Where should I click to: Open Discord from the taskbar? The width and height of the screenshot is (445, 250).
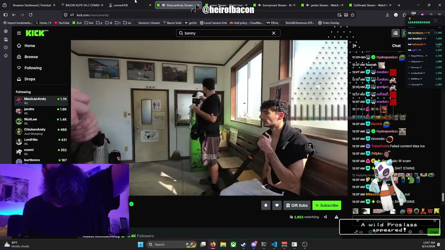pos(254,244)
